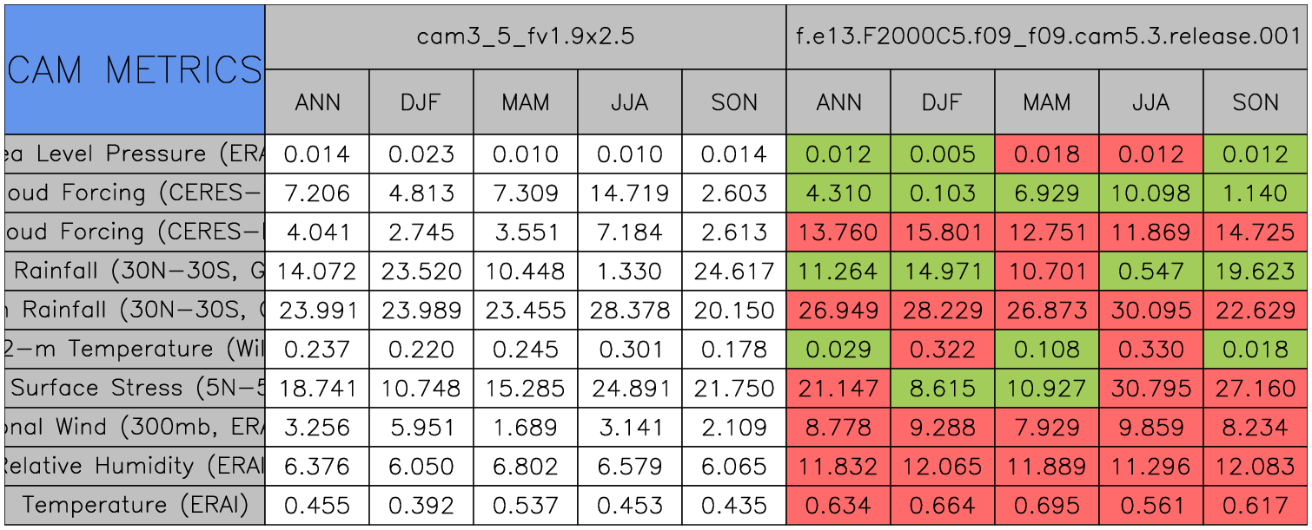Click the red cell showing 15.801
Screen dimensions: 1312x530
click(942, 232)
